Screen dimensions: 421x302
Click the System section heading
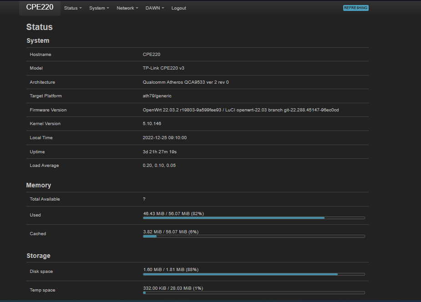tap(38, 40)
